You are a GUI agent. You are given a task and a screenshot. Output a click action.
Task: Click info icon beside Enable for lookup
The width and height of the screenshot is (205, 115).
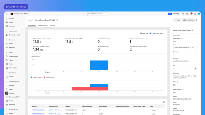[183, 89]
